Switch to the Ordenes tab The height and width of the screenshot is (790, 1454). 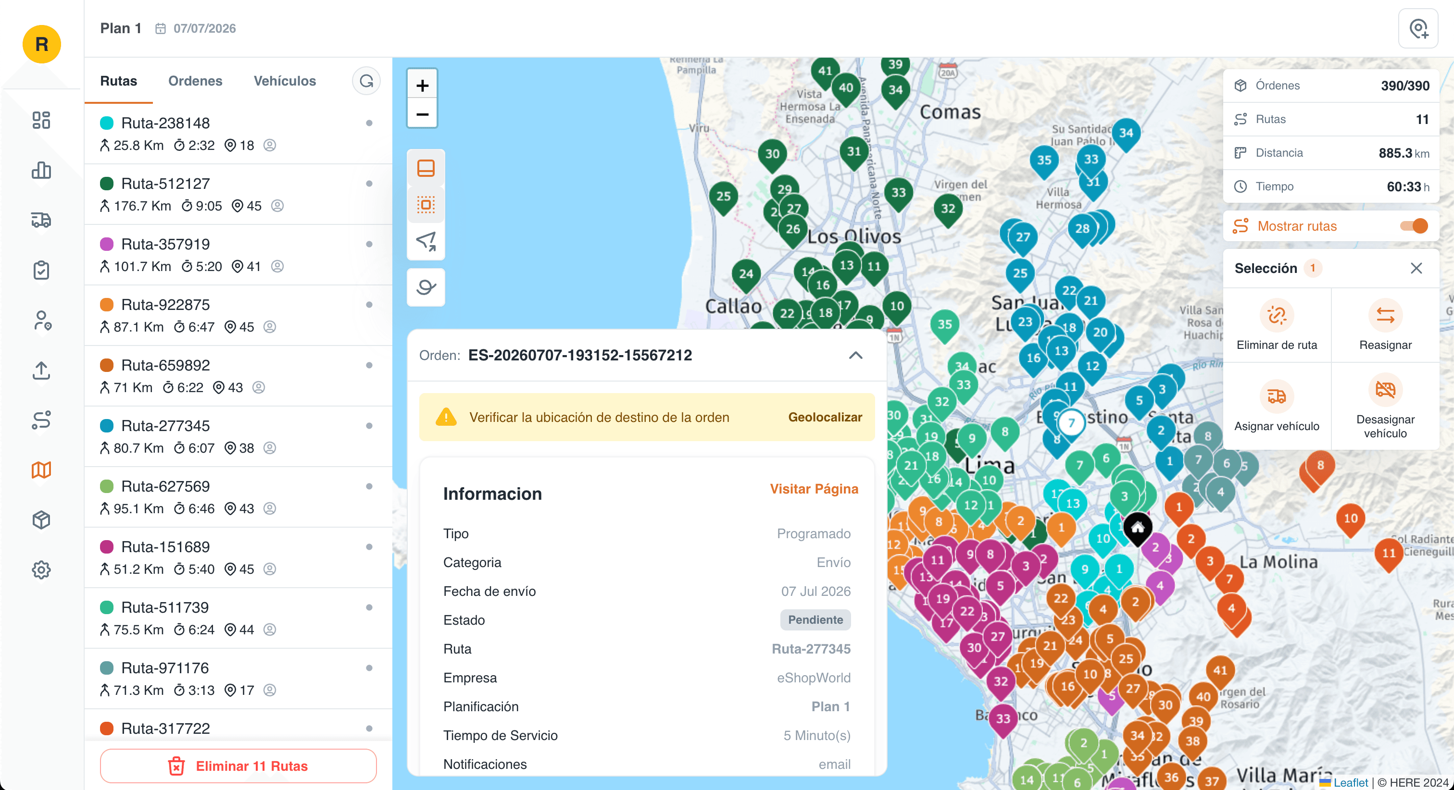point(195,81)
